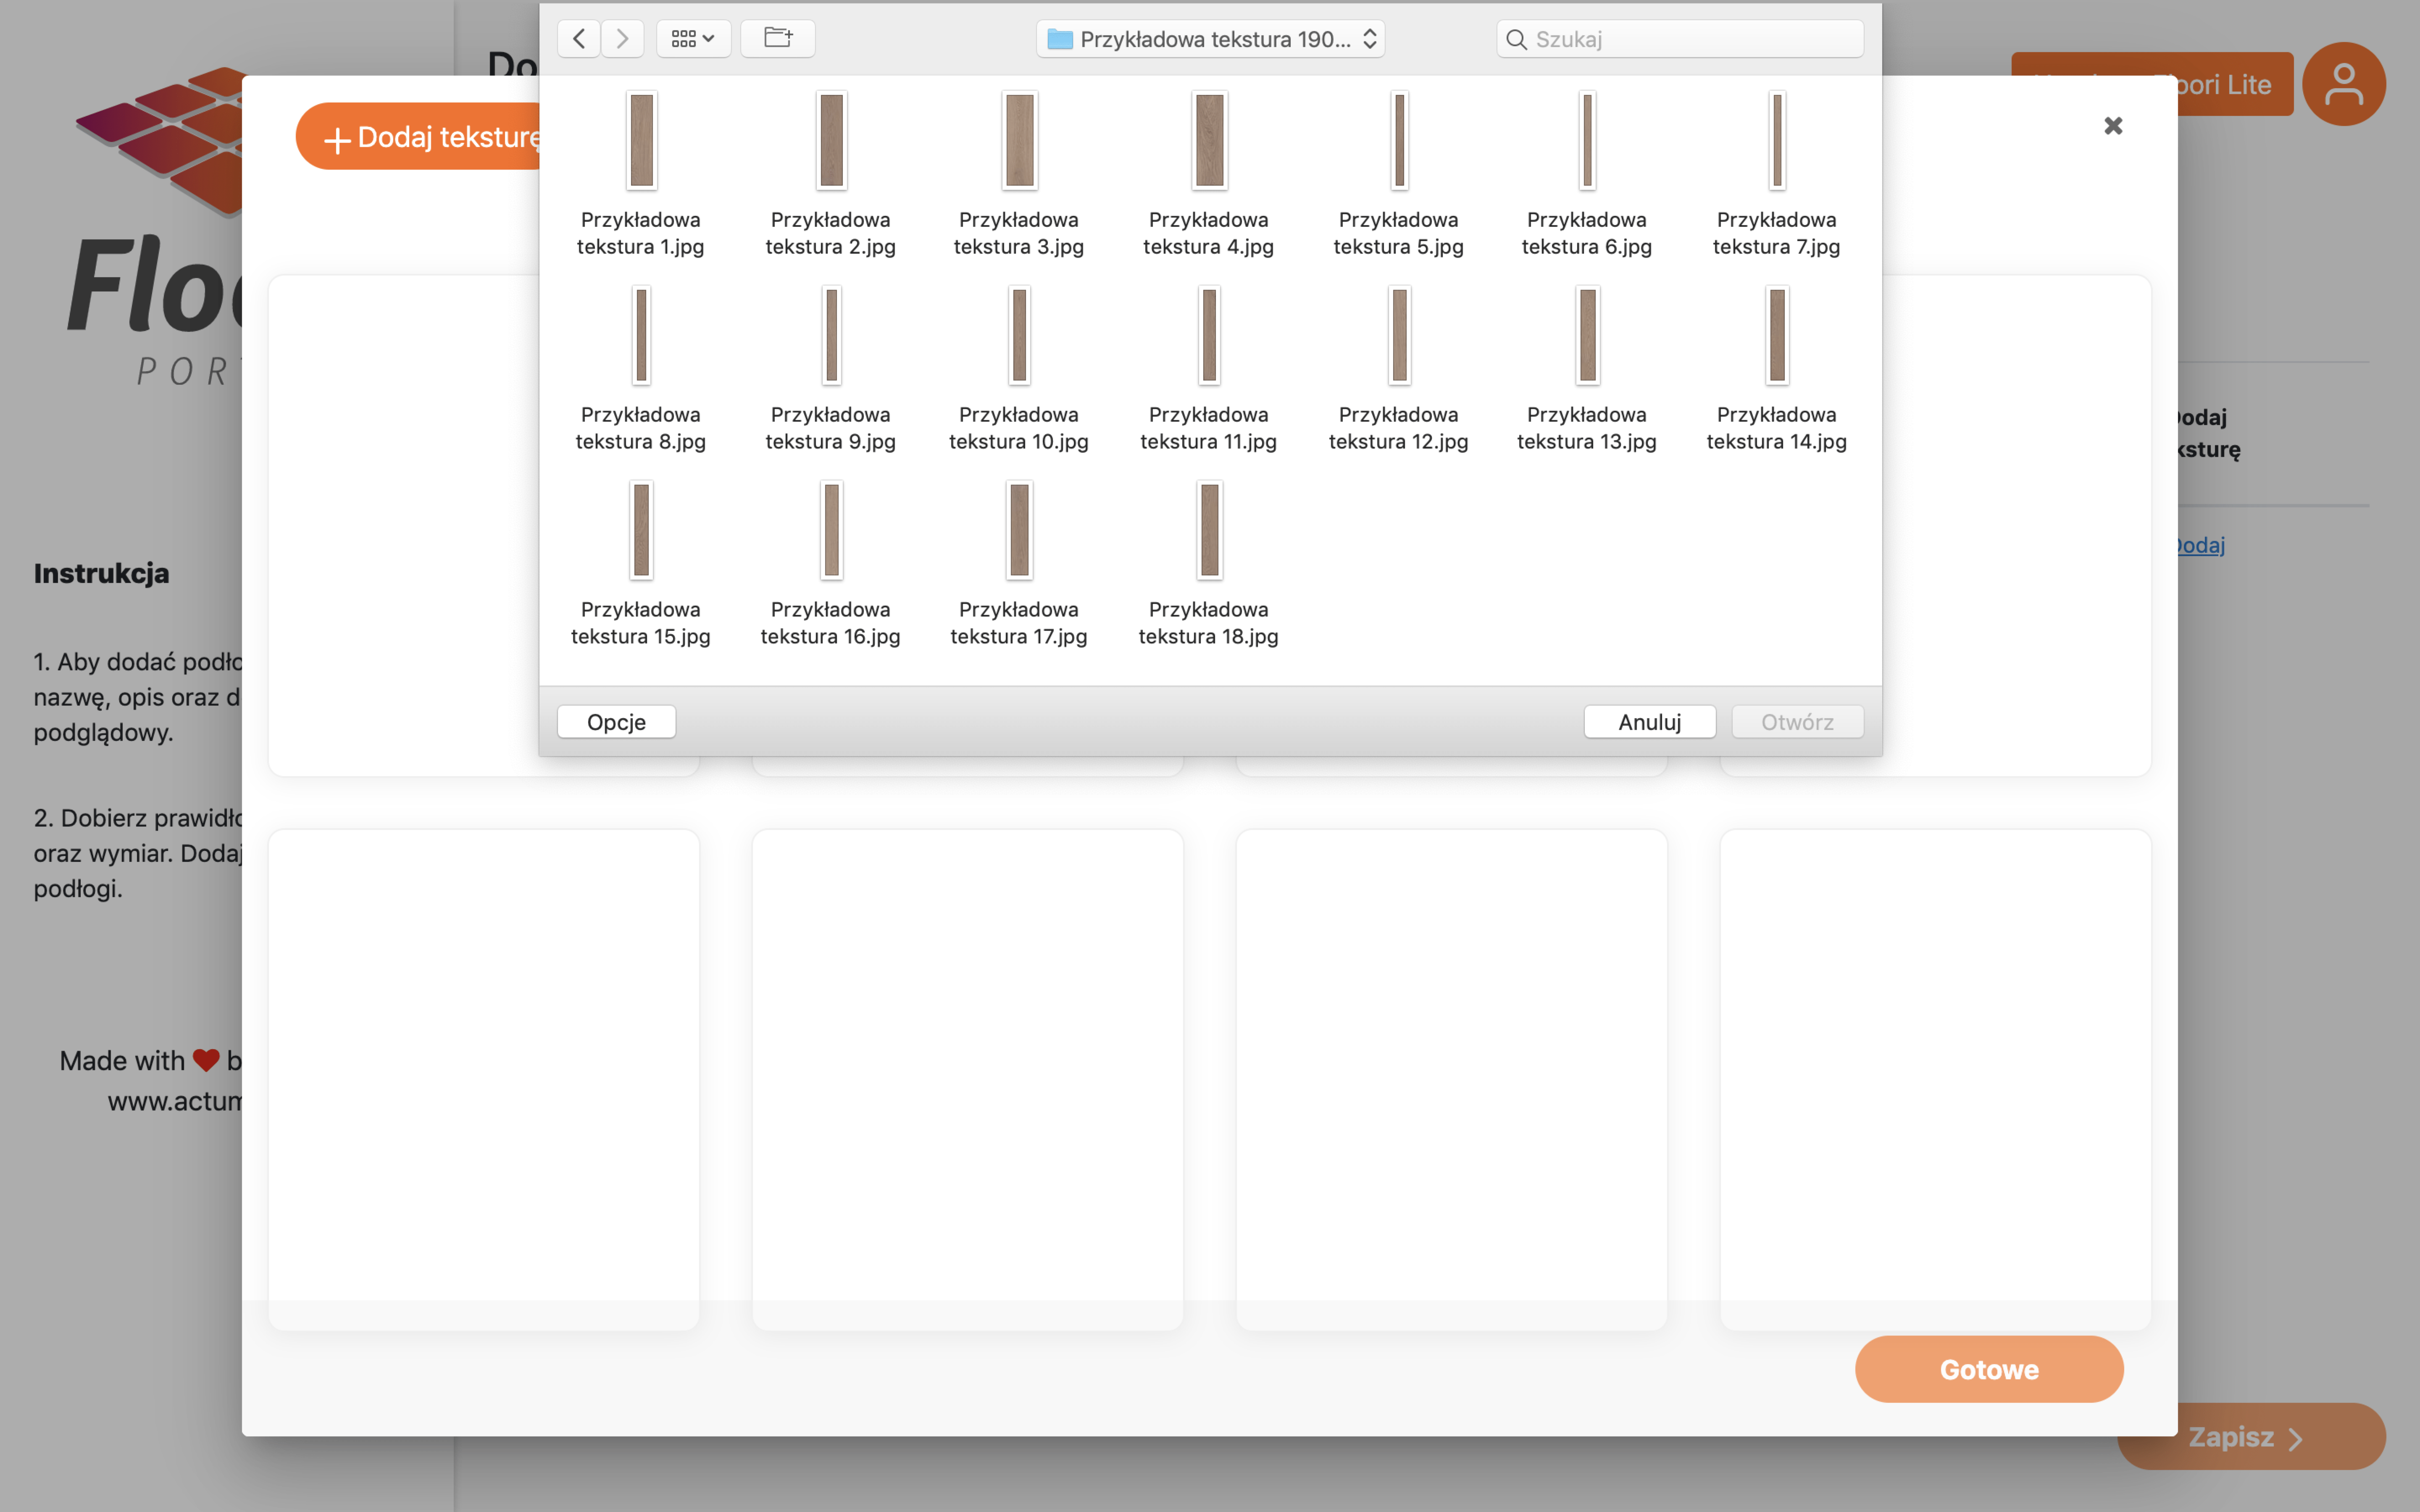Screen dimensions: 2420x1512
Task: Select thumbnail of Przykładowa tekstura 5.jpg
Action: tap(1399, 140)
